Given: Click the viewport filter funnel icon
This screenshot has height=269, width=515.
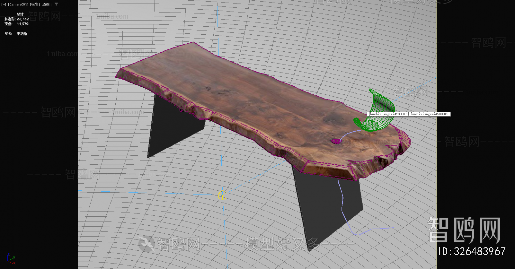Looking at the screenshot, I should (56, 4).
